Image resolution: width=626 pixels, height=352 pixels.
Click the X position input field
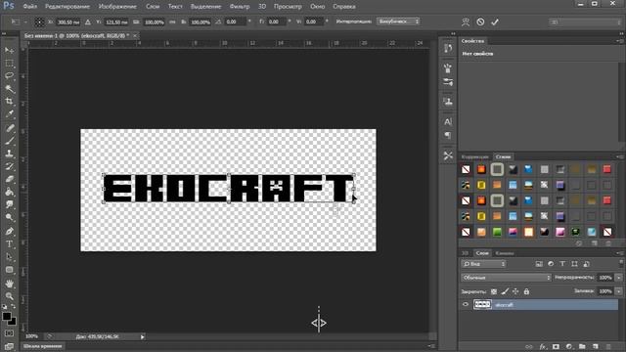[68, 22]
